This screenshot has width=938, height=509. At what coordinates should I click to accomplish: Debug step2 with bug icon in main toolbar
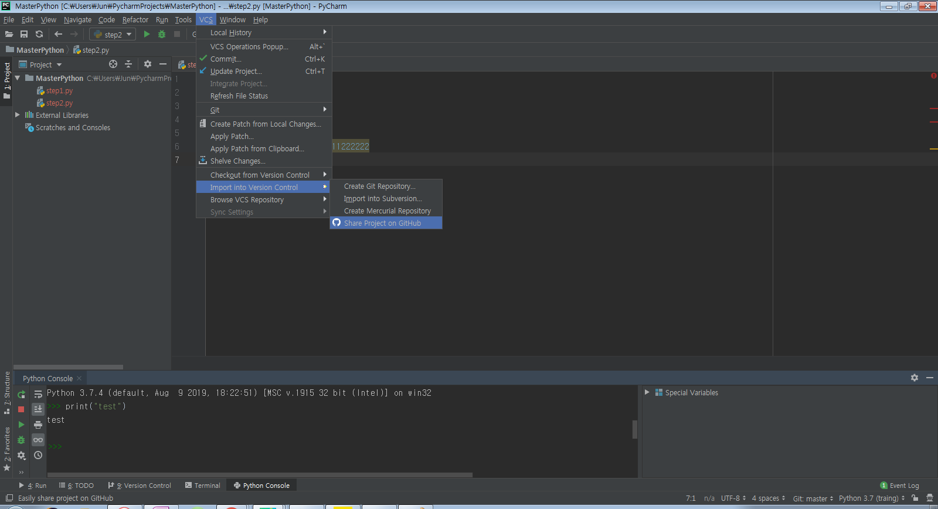pos(162,35)
